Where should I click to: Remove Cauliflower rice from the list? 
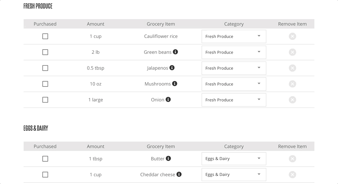[x=292, y=36]
